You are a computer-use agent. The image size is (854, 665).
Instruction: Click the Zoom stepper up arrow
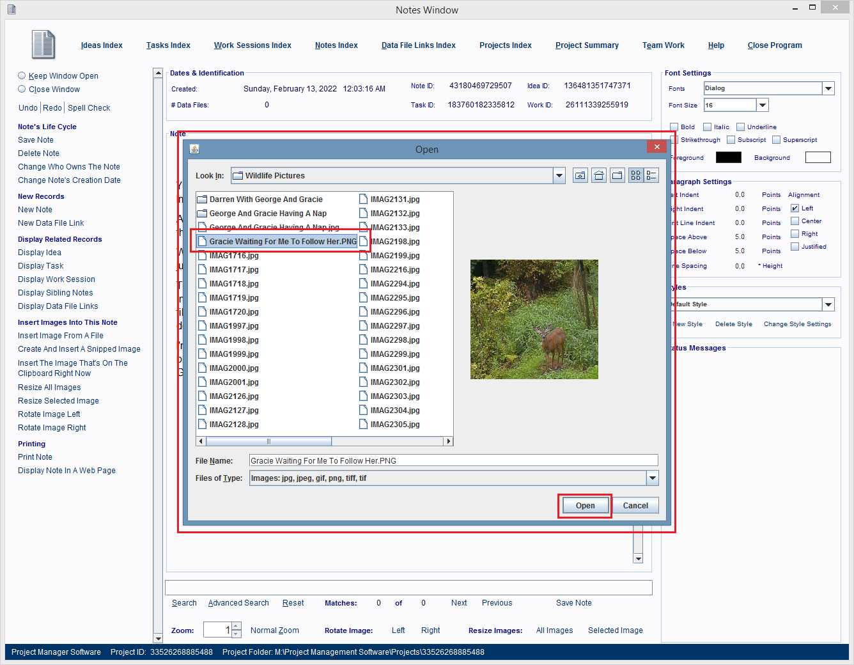[x=237, y=626]
